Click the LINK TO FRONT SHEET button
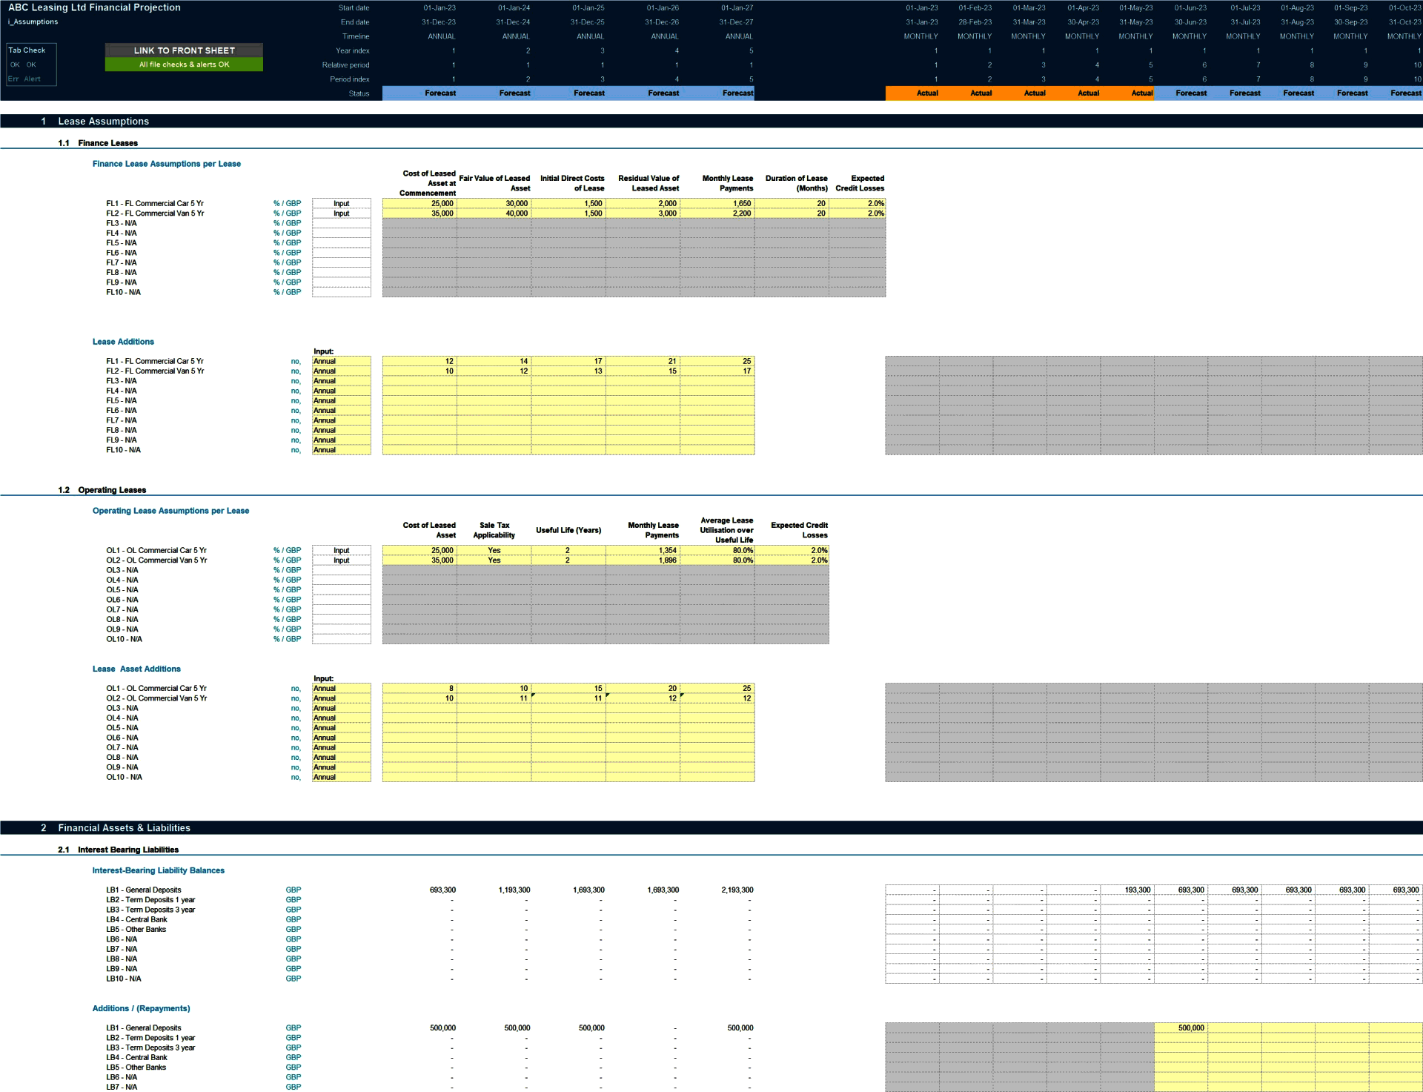The image size is (1423, 1092). 184,50
